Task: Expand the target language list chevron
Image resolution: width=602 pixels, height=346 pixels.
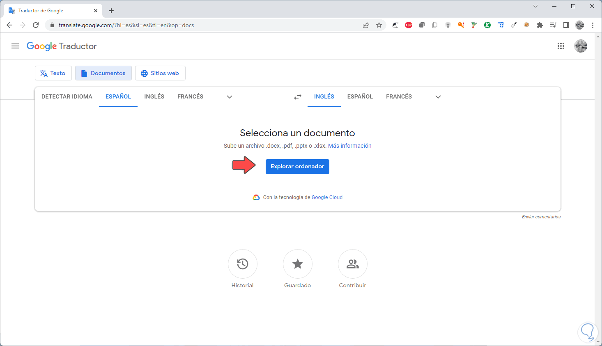Action: (438, 97)
